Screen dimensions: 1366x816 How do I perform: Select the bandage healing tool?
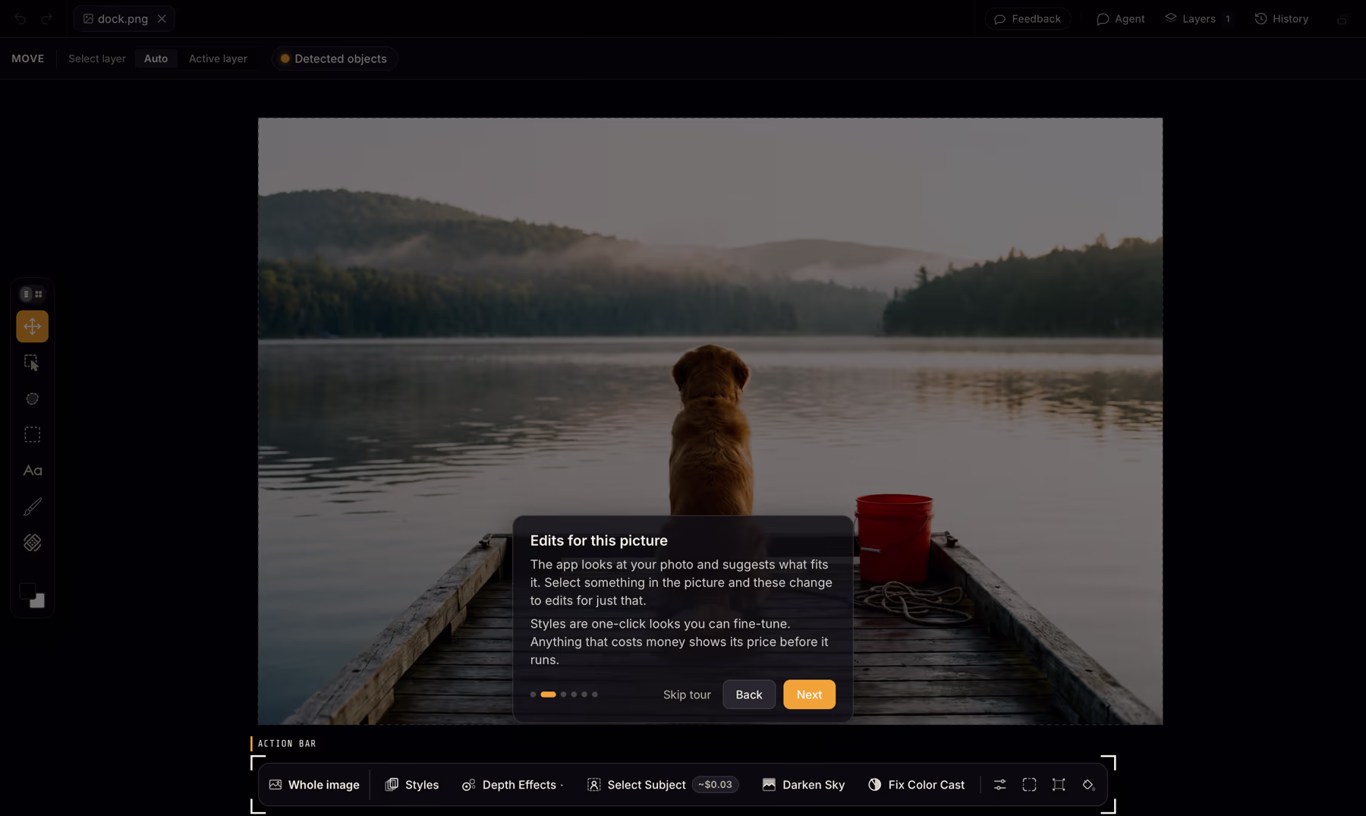(32, 543)
